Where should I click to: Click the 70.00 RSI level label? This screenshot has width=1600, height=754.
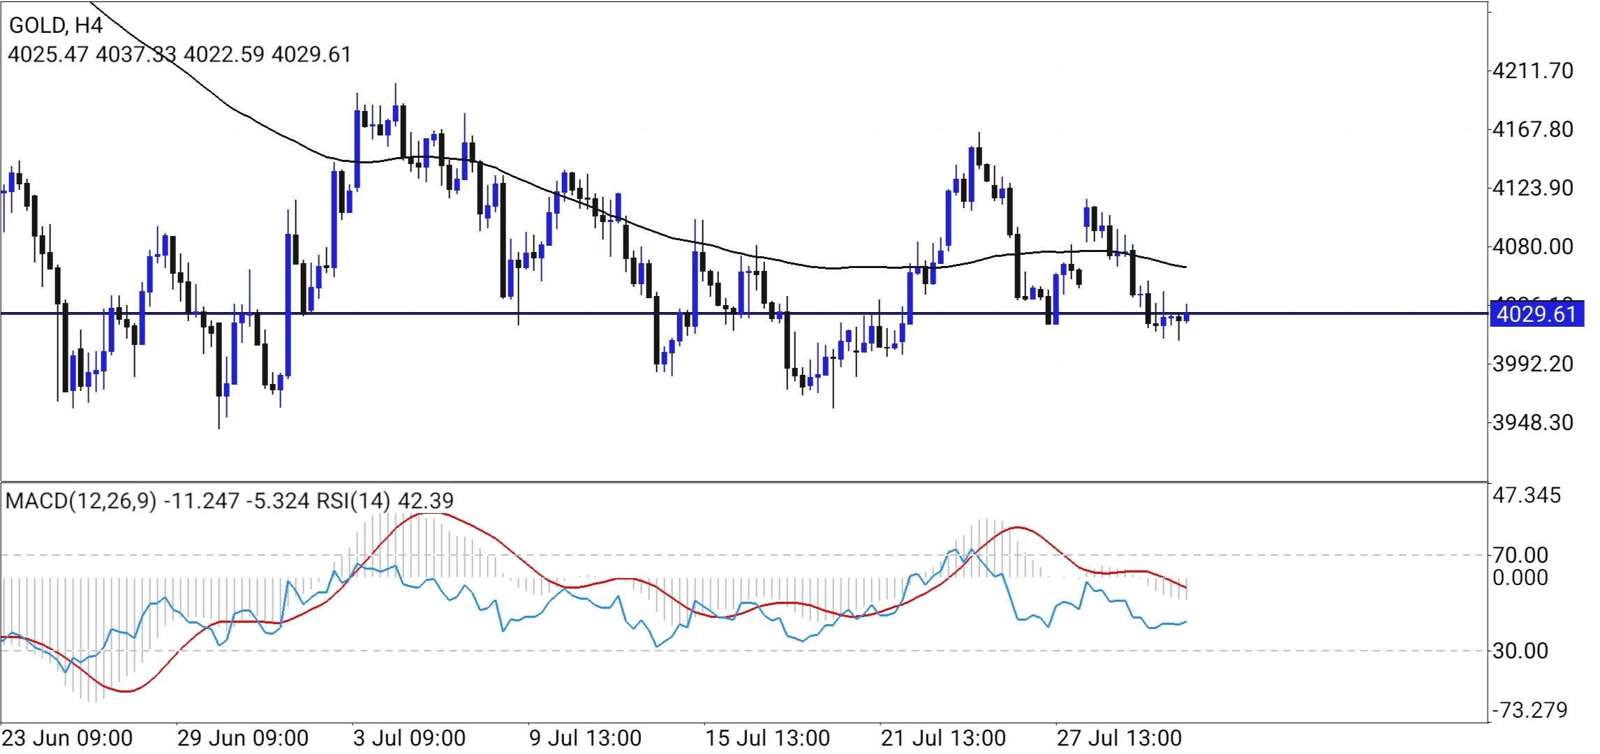pos(1520,556)
